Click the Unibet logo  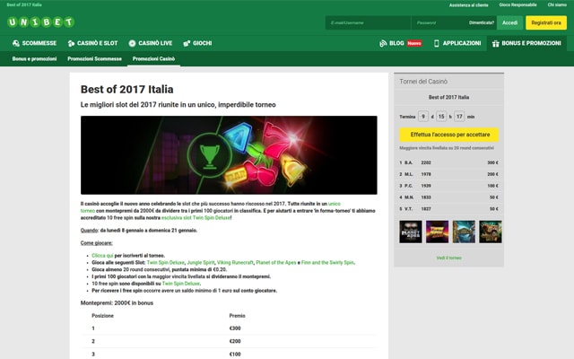tap(40, 22)
